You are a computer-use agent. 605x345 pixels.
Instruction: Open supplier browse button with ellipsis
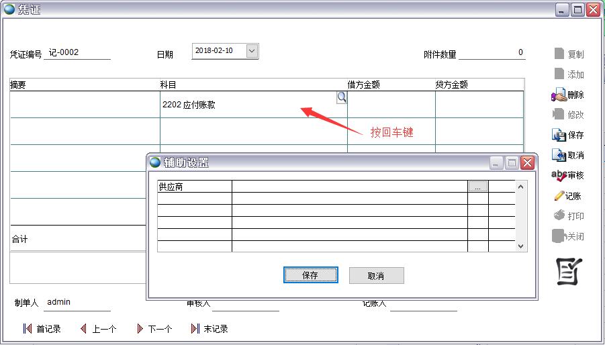point(477,187)
